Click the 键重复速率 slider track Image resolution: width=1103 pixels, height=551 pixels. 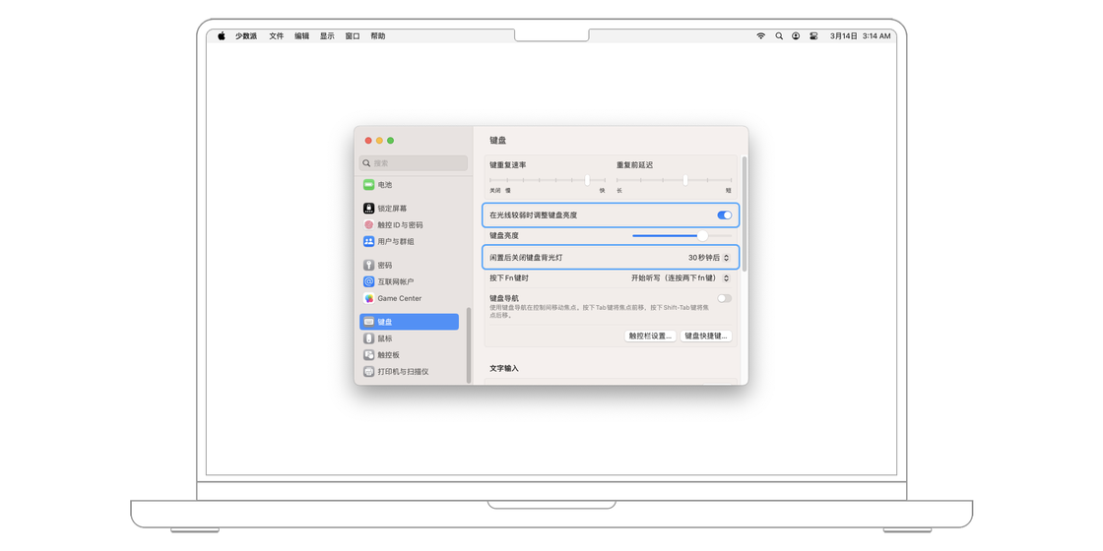pyautogui.click(x=548, y=181)
